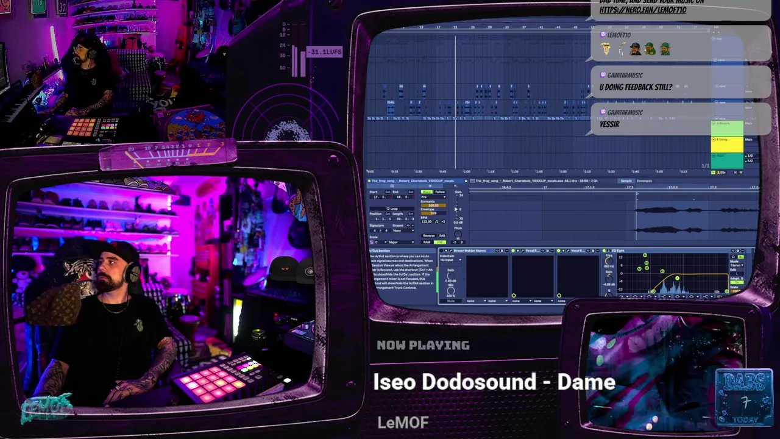This screenshot has height=439, width=780.
Task: Select the third clip panel icon tab
Action: click(x=455, y=186)
